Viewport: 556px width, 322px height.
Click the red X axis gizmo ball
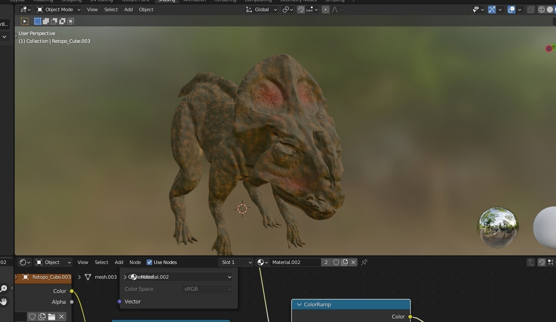pyautogui.click(x=549, y=49)
